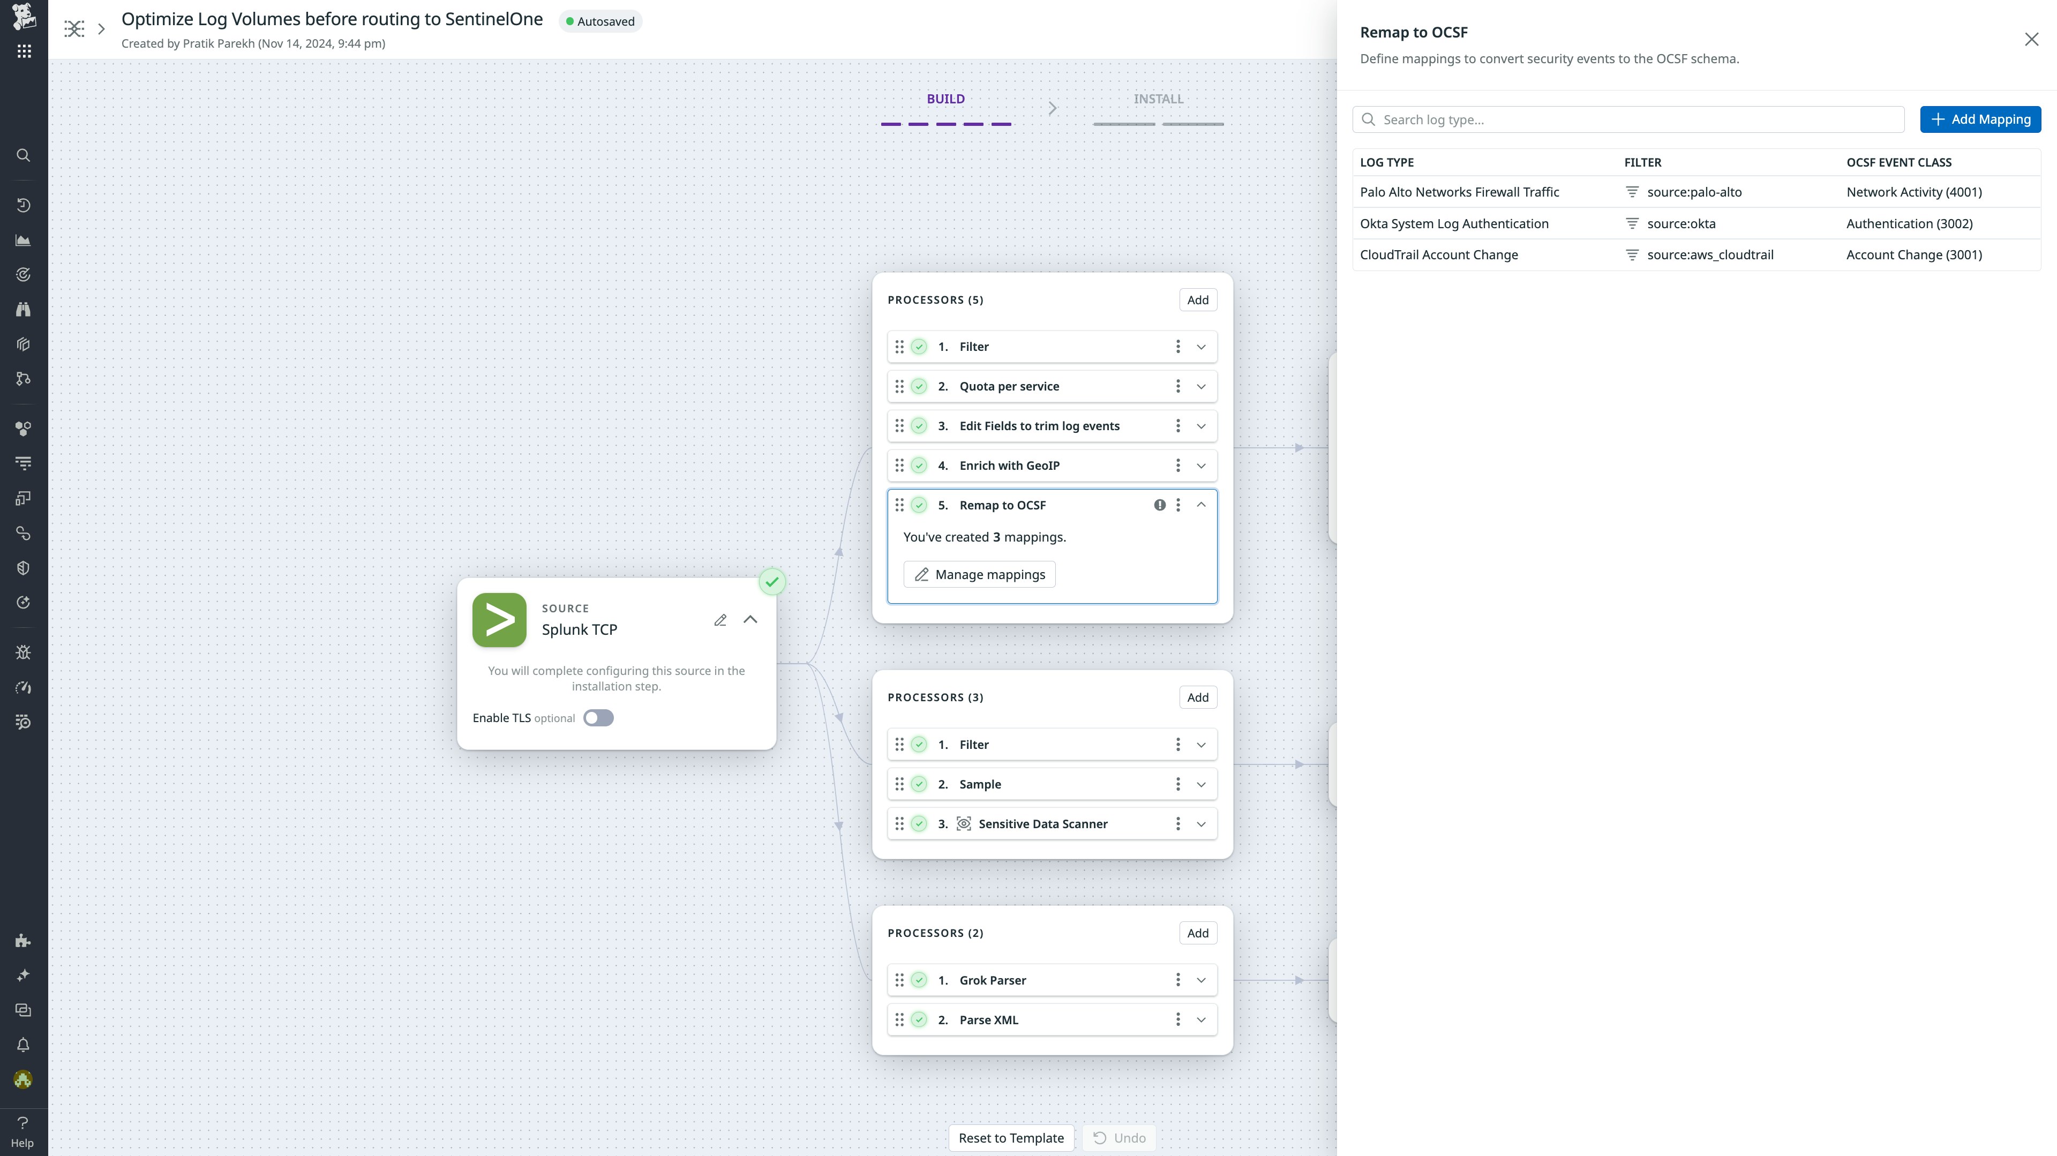Open the Logs filter icon in sidebar
Screen dimensions: 2057x1156
point(23,462)
